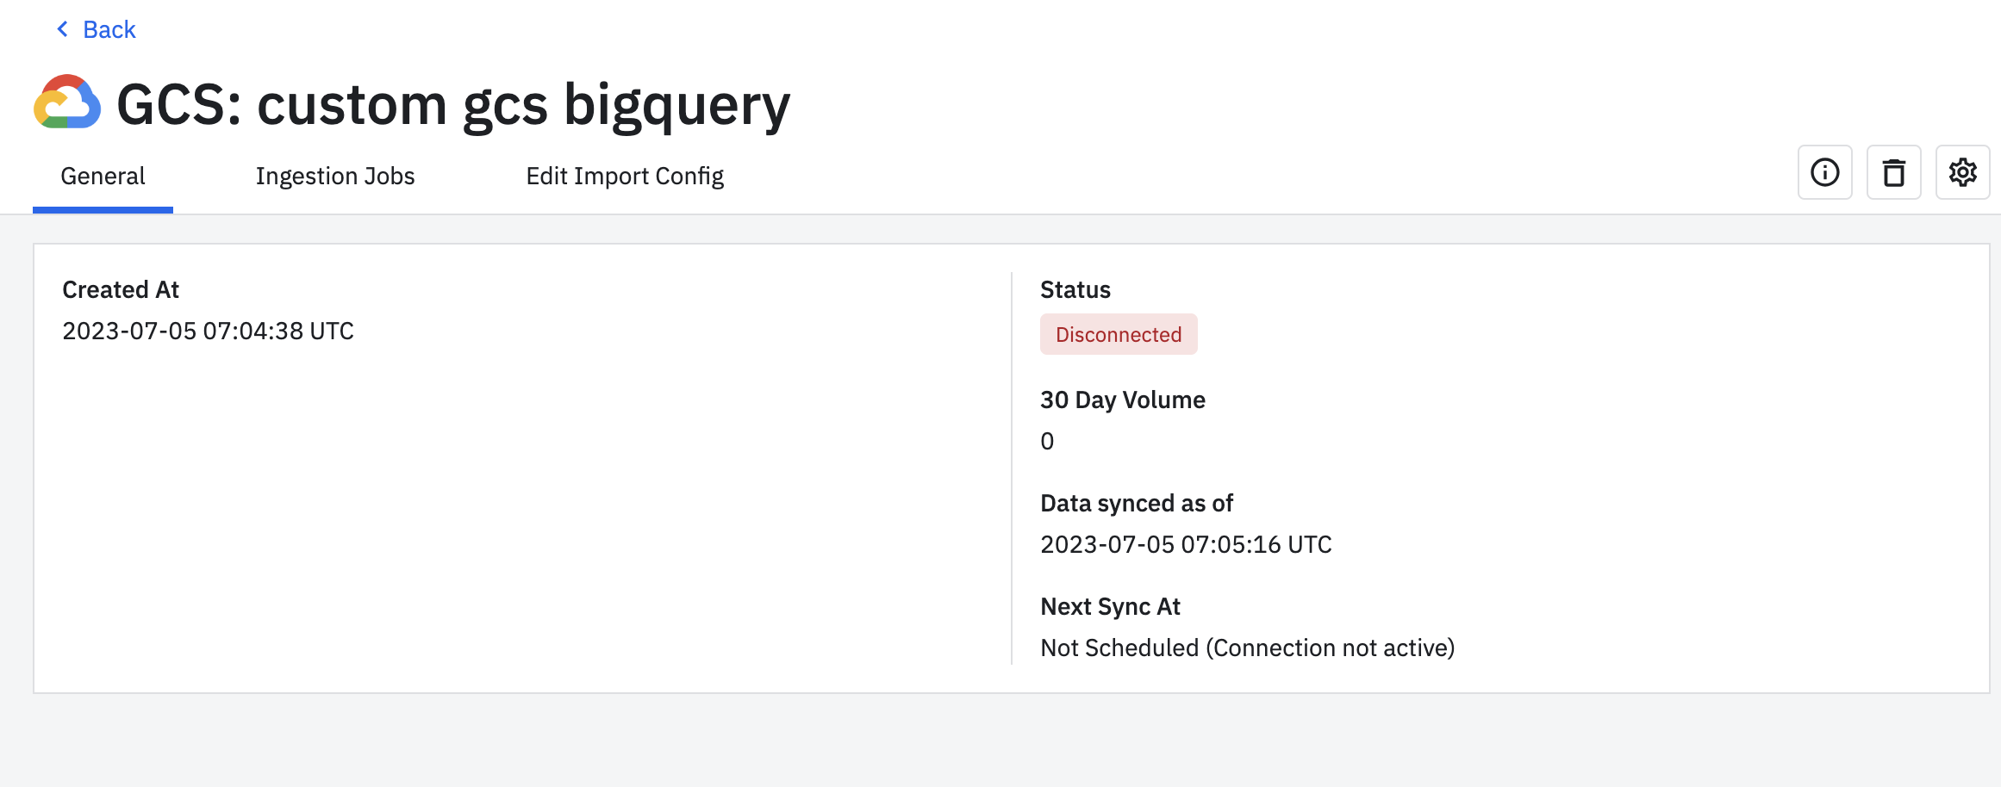The image size is (2001, 787).
Task: Click the Status label
Action: click(1075, 289)
